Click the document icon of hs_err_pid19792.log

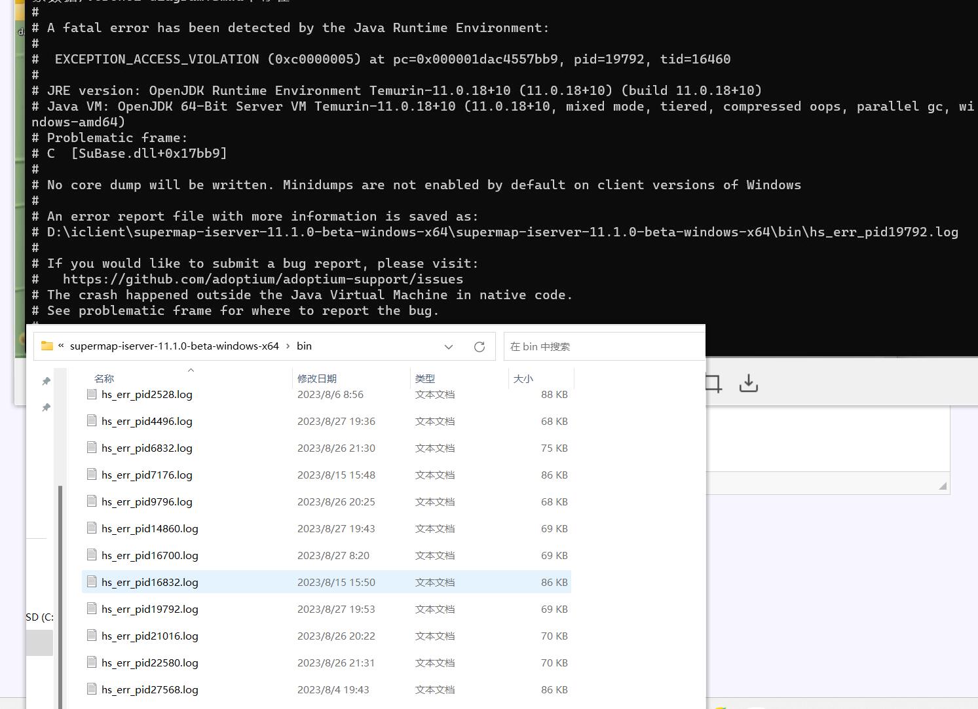92,608
